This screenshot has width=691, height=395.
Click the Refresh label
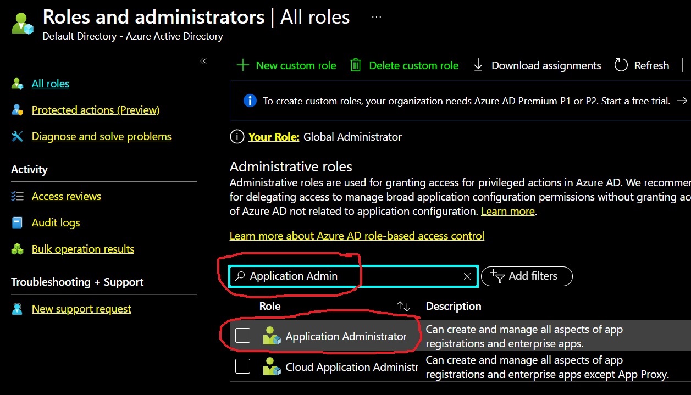click(651, 65)
